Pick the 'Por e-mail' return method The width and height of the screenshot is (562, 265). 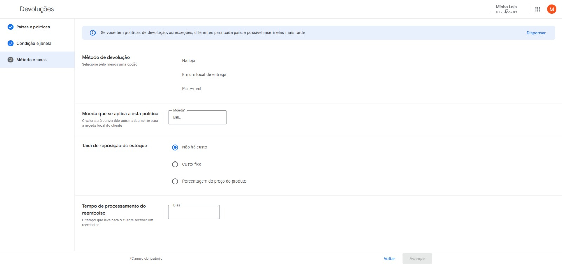[191, 89]
